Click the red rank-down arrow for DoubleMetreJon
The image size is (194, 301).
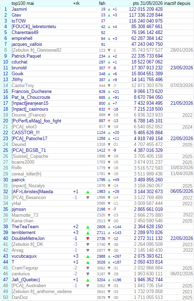(x=88, y=239)
